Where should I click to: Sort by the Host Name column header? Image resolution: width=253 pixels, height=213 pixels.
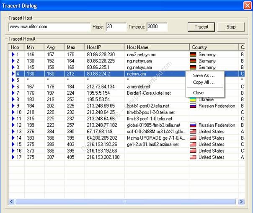coord(157,47)
